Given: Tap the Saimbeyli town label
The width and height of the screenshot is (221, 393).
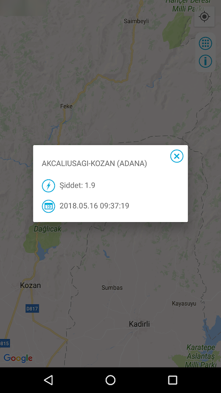Looking at the screenshot, I should point(137,21).
